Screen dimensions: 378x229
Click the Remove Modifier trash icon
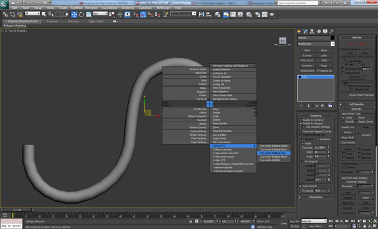[x=322, y=106]
